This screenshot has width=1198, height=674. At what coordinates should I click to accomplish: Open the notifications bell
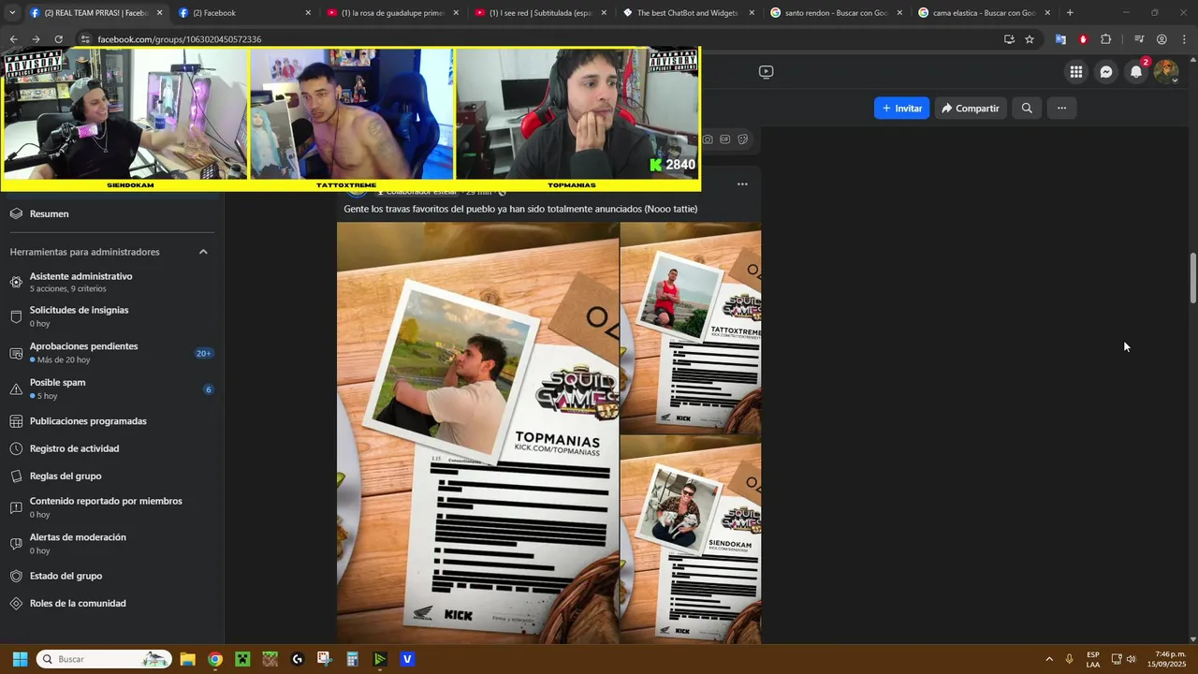[x=1136, y=72]
